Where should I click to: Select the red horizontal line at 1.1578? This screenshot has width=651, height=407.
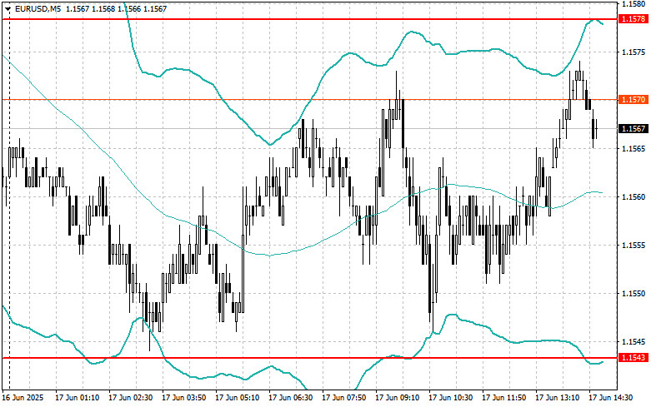pyautogui.click(x=310, y=19)
